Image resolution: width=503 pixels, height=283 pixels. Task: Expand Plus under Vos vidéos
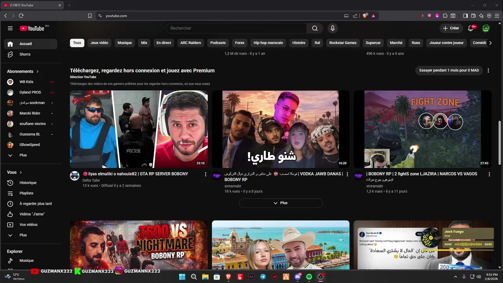click(31, 235)
